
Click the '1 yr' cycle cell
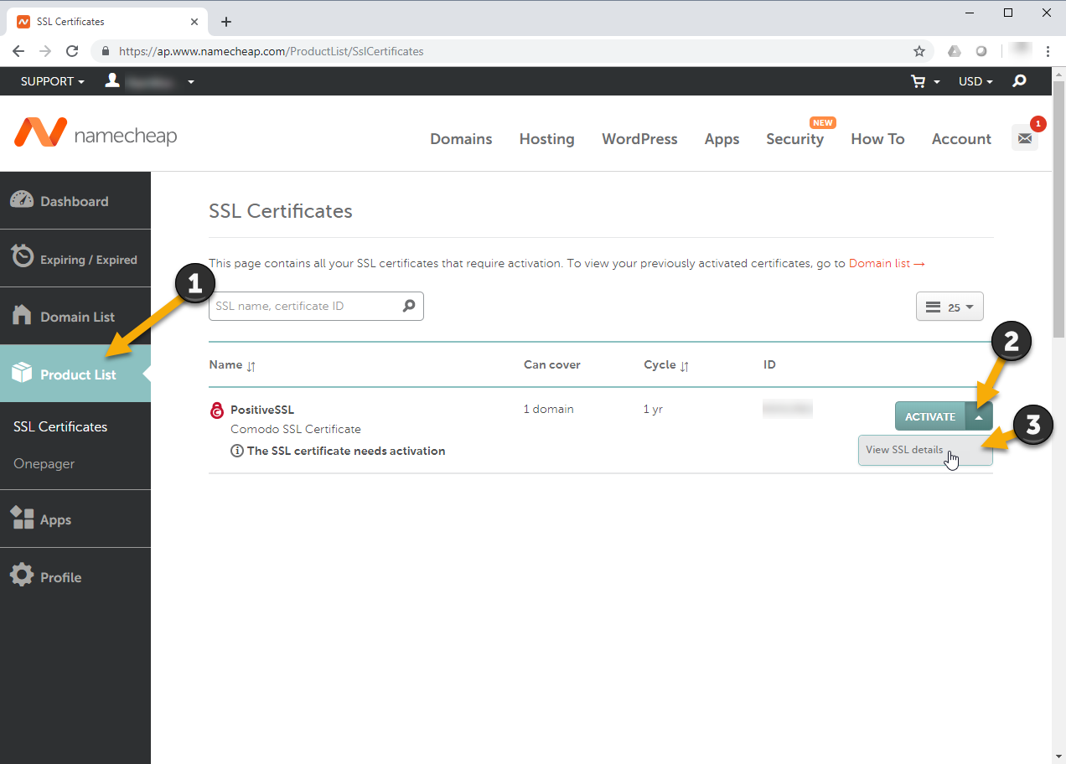pos(653,409)
